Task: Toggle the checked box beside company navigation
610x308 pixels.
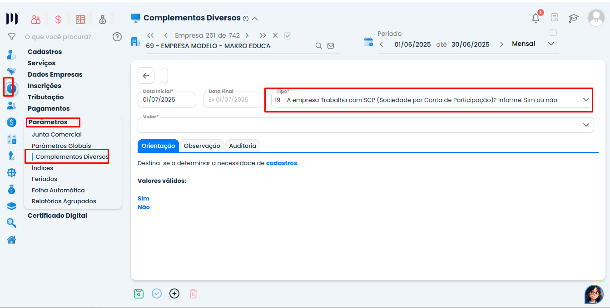Action: coord(288,35)
